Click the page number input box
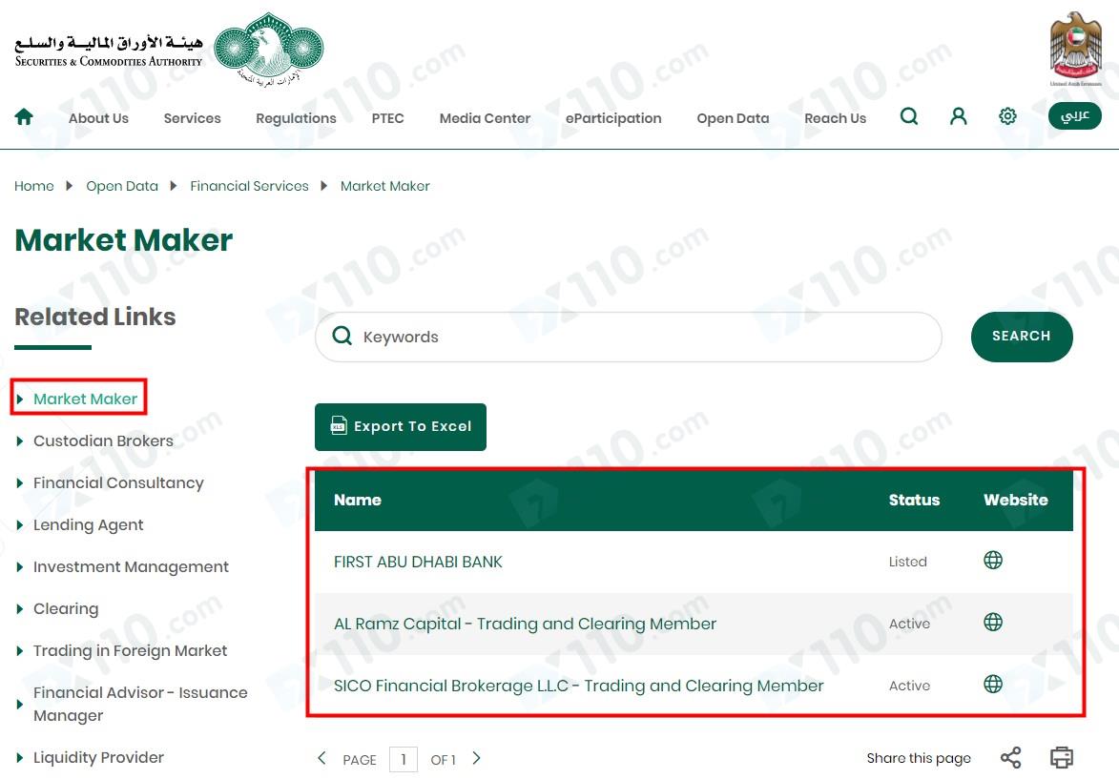The image size is (1119, 779). (404, 759)
